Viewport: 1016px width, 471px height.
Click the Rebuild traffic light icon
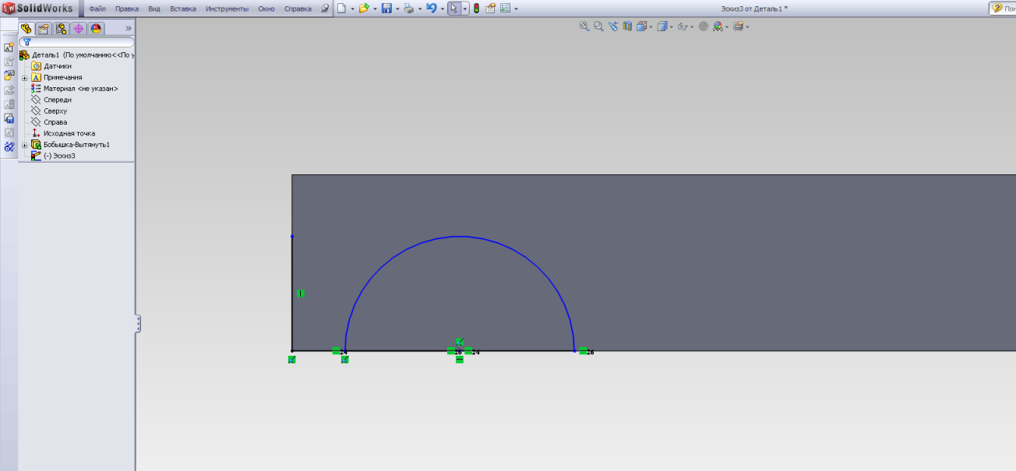click(476, 9)
